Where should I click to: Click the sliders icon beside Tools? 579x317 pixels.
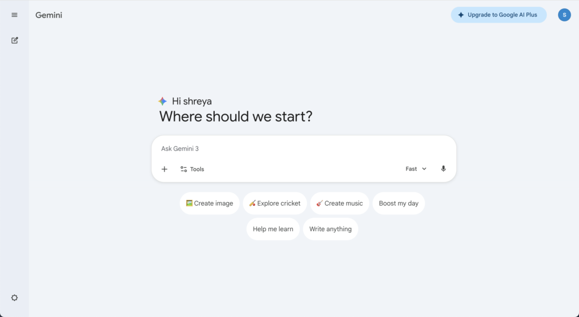point(184,169)
